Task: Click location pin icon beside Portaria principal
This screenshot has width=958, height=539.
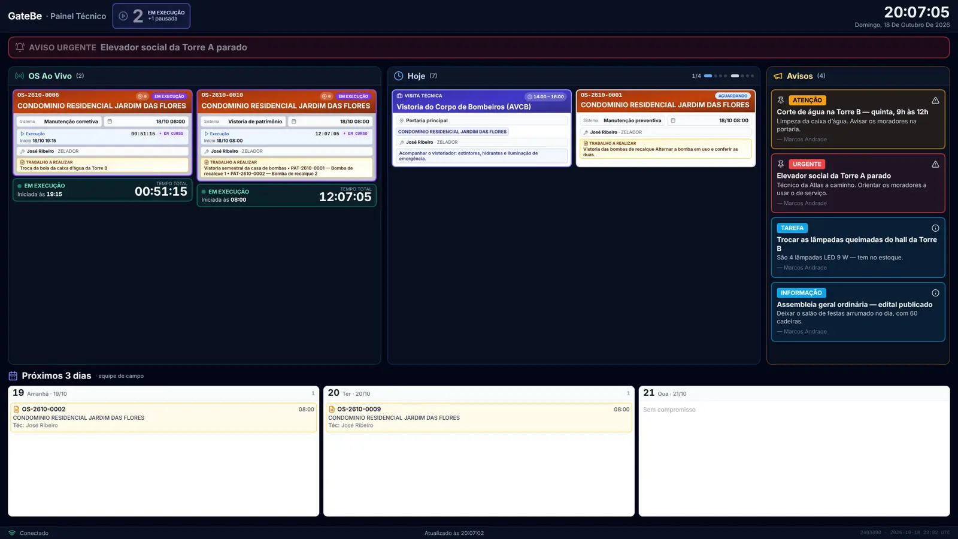Action: coord(402,120)
